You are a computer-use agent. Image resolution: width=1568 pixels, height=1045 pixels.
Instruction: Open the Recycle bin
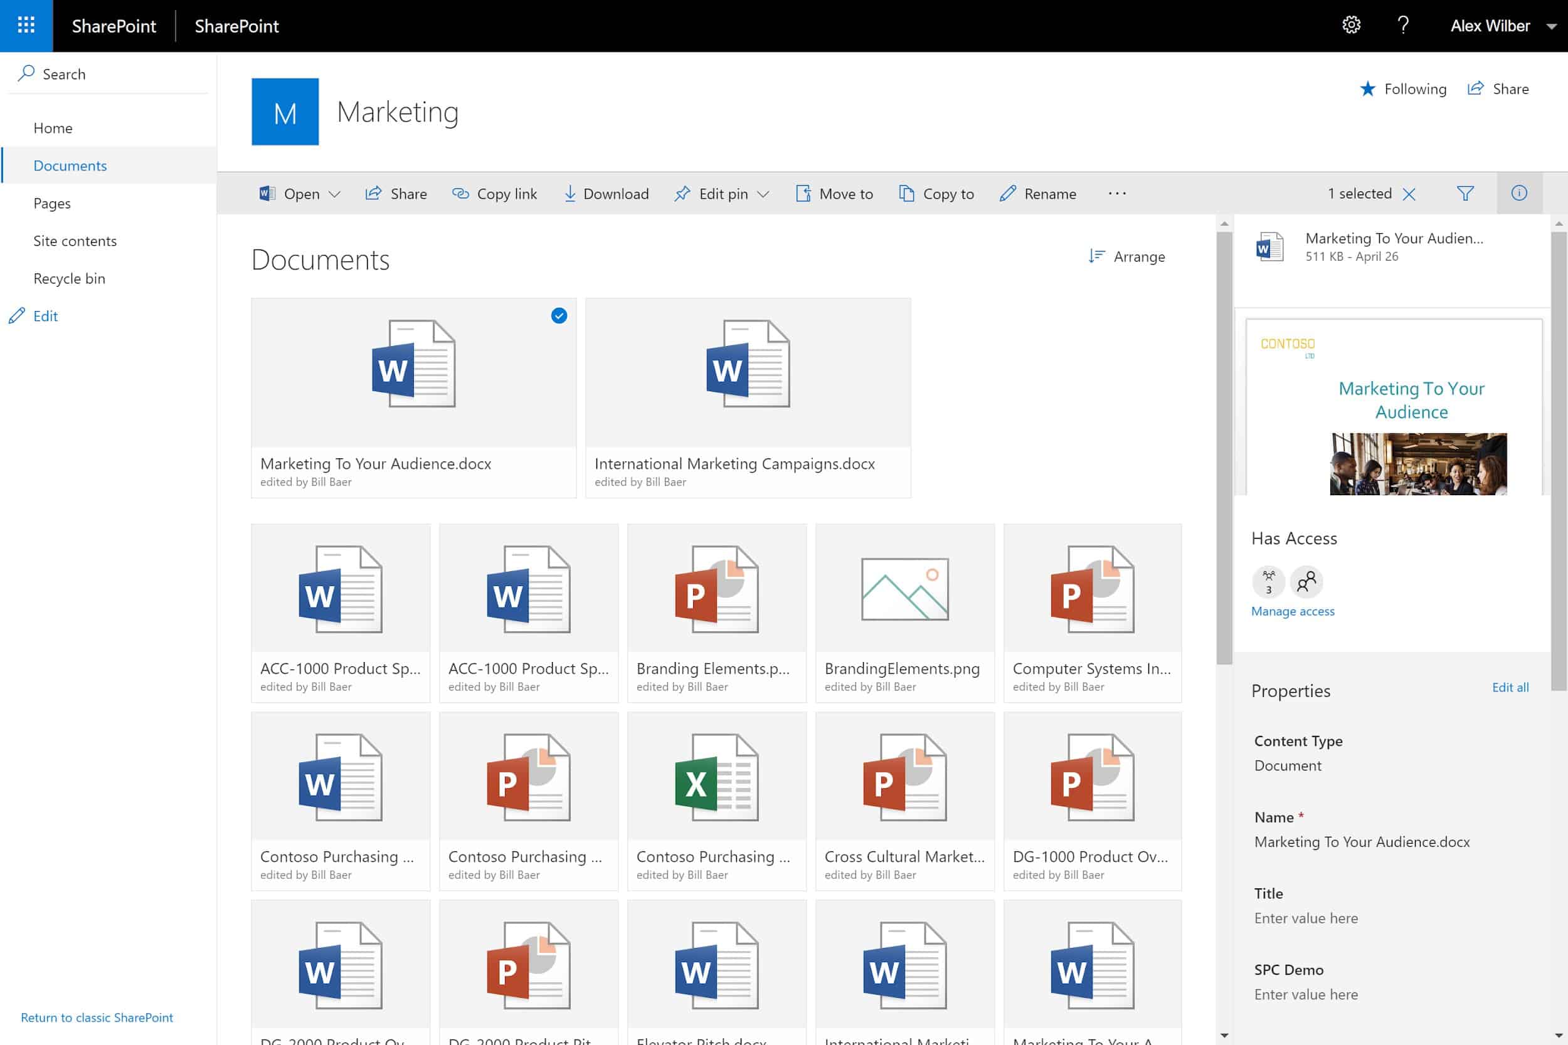coord(70,278)
